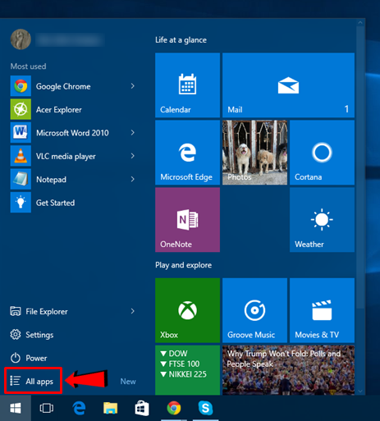The image size is (380, 421).
Task: Open the Store from the taskbar
Action: click(142, 408)
